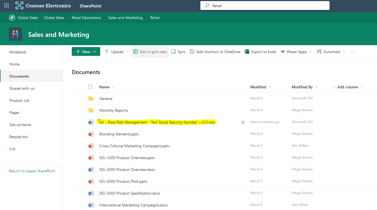
Task: Click PowerPoint icon beside Cross Cultural Marketing Campaigns
Action: point(91,146)
